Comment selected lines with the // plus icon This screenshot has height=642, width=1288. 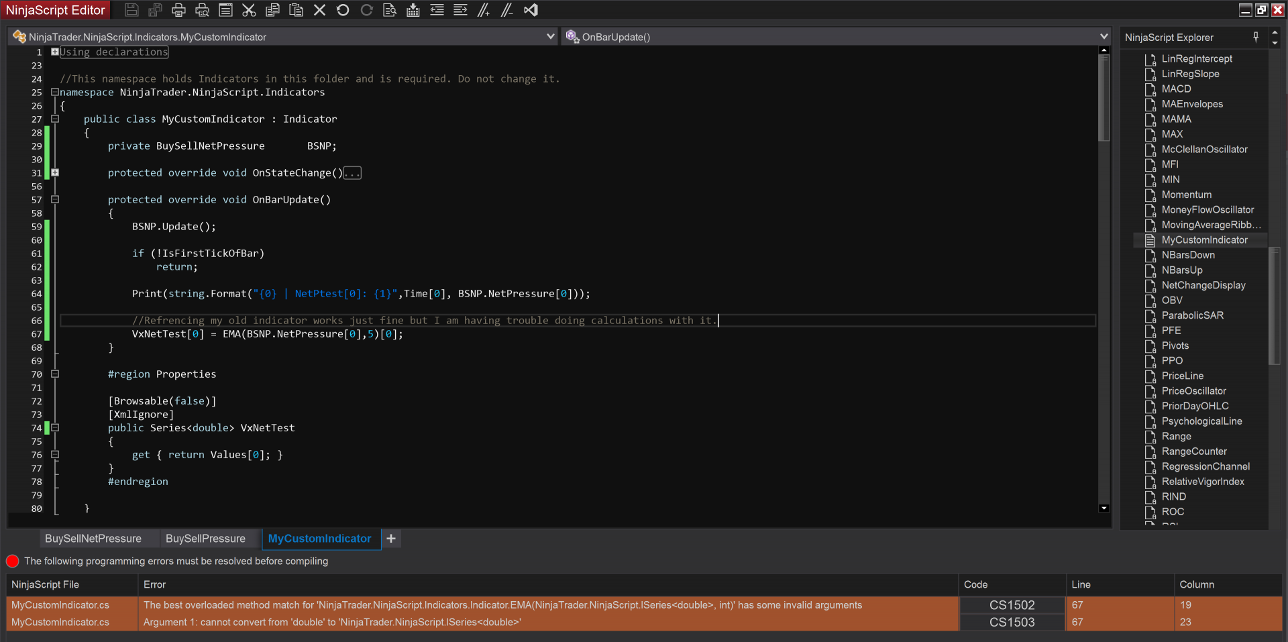(x=484, y=10)
